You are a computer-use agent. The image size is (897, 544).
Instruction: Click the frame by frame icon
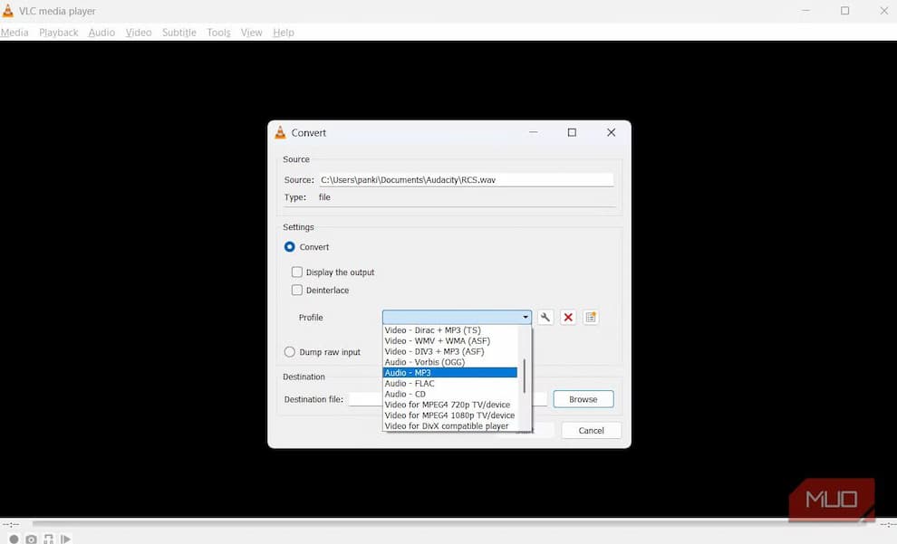point(66,539)
